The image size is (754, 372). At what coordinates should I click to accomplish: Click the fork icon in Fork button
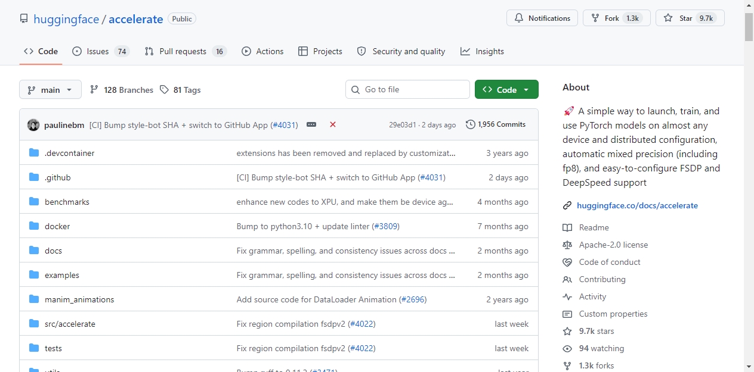pos(595,18)
